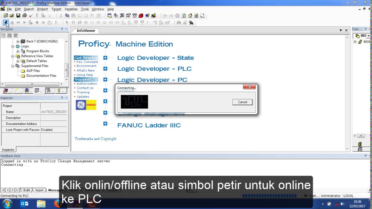
Task: Select the InfoViewer tab
Action: click(x=86, y=30)
